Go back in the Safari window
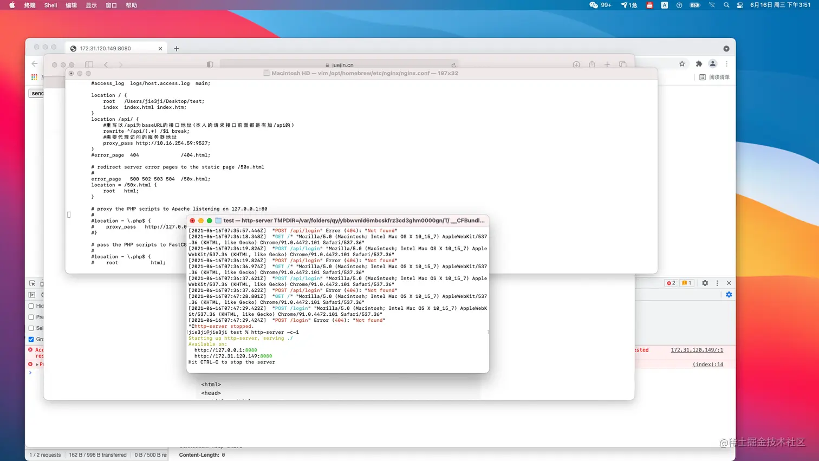 (106, 64)
